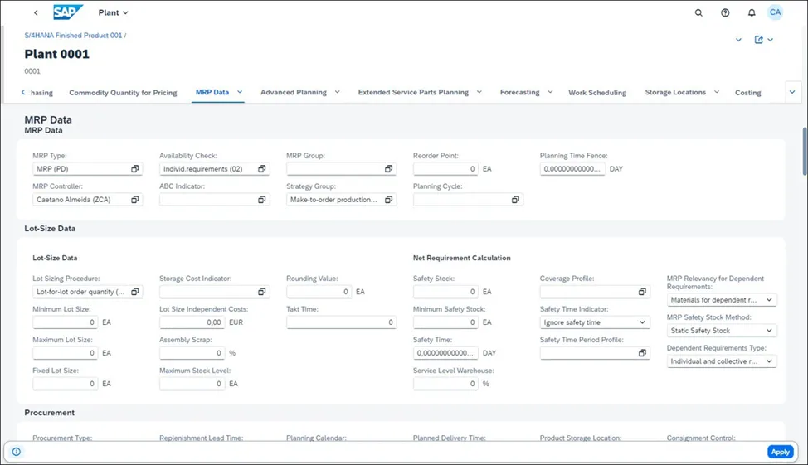Switch to the Work Scheduling tab
The height and width of the screenshot is (465, 808).
596,93
